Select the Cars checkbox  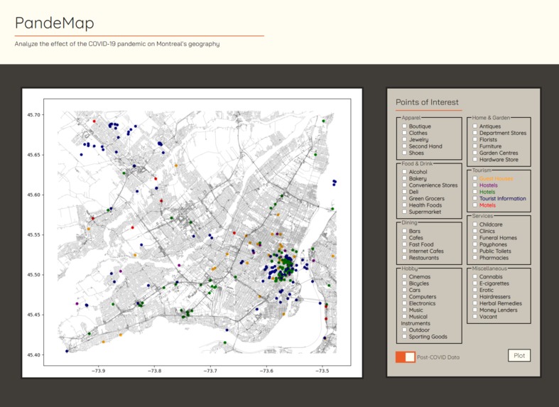coord(404,290)
